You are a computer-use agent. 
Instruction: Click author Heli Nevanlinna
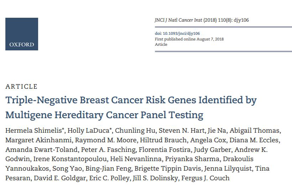pyautogui.click(x=136, y=159)
